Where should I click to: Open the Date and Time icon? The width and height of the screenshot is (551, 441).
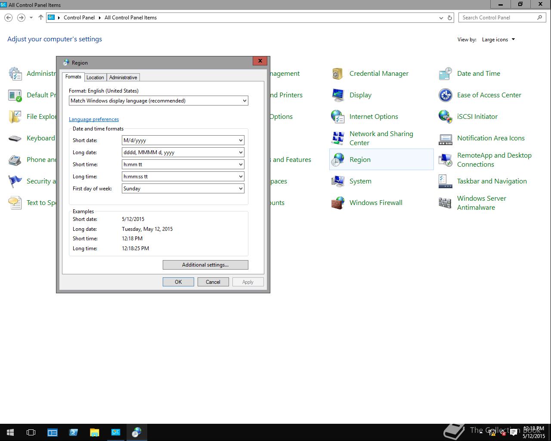coord(445,74)
